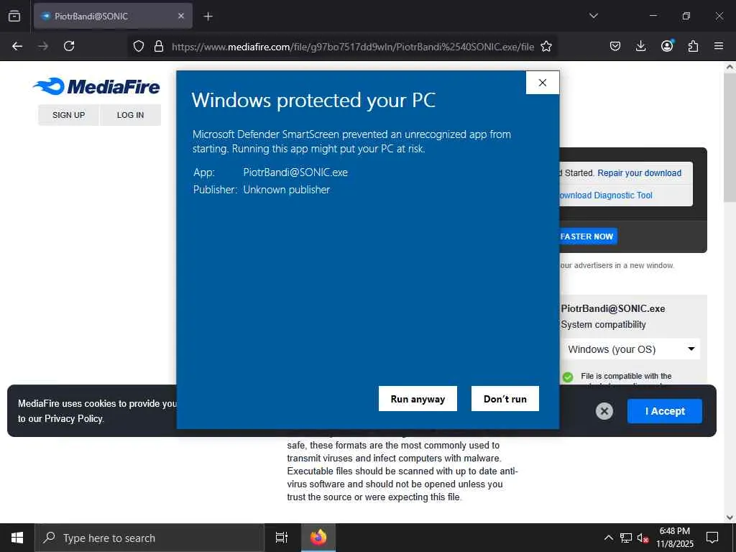Viewport: 736px width, 552px height.
Task: Click the scrollbar down arrow
Action: point(730,517)
